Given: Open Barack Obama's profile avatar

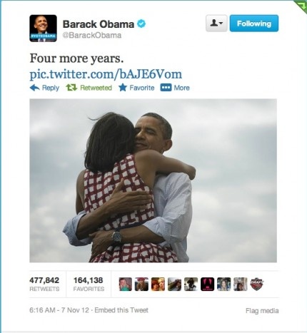Looking at the screenshot, I should tap(43, 29).
